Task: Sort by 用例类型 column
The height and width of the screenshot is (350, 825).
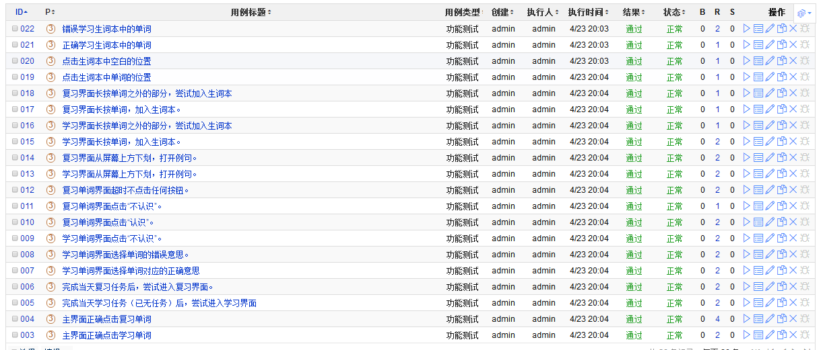Action: coord(464,12)
